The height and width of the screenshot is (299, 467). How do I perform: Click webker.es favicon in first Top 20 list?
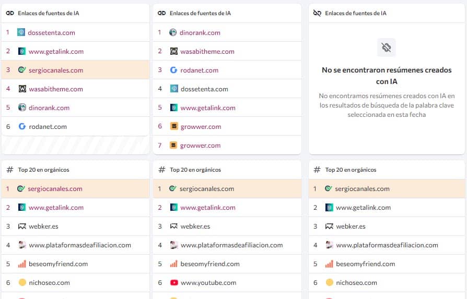(22, 226)
